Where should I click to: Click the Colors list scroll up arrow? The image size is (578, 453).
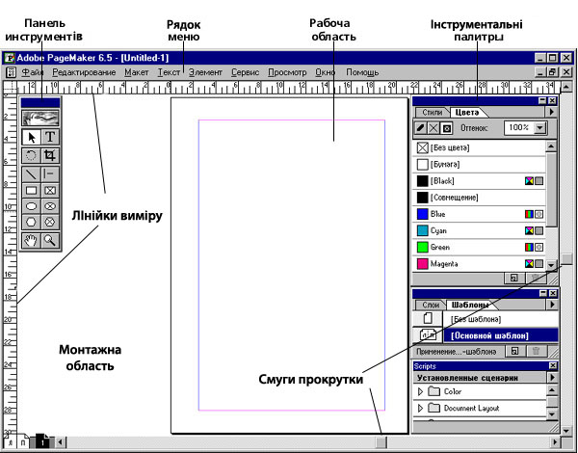click(x=551, y=147)
